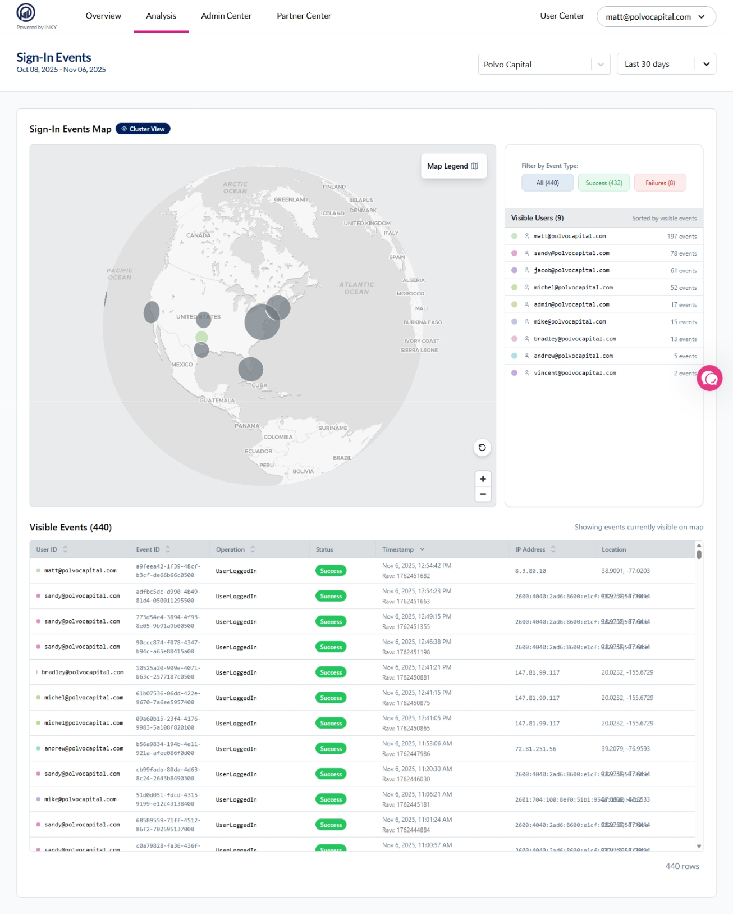This screenshot has height=914, width=733.
Task: Open the Polvo Capital organization dropdown
Action: click(543, 65)
